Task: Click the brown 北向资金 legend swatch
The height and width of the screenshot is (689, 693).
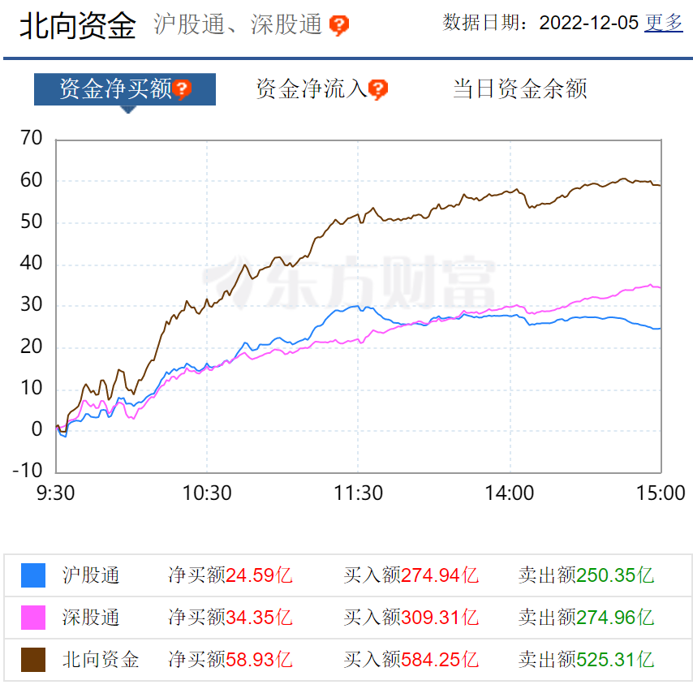Action: [x=33, y=660]
